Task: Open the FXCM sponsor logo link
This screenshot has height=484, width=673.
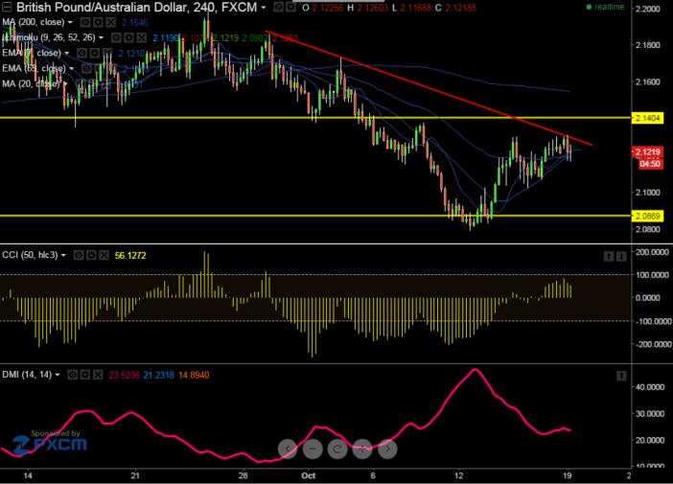Action: (50, 443)
